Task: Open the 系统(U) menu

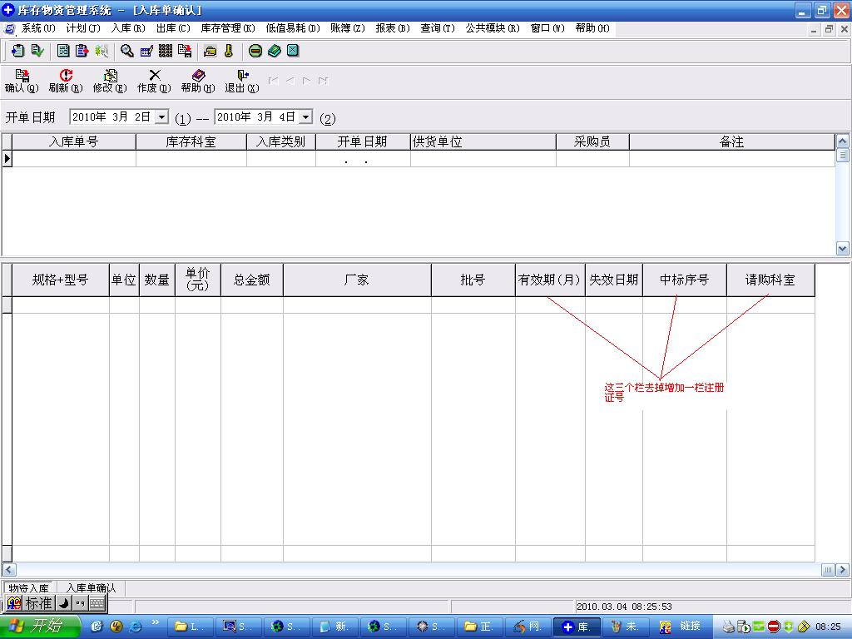Action: 38,28
